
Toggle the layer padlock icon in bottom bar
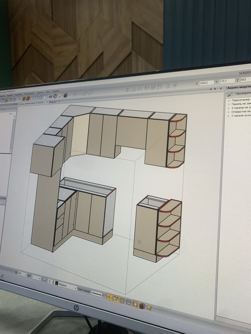(x=53, y=282)
